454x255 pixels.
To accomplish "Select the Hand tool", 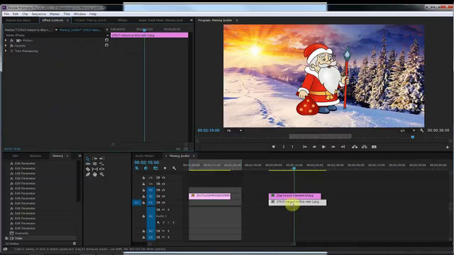I will click(94, 174).
